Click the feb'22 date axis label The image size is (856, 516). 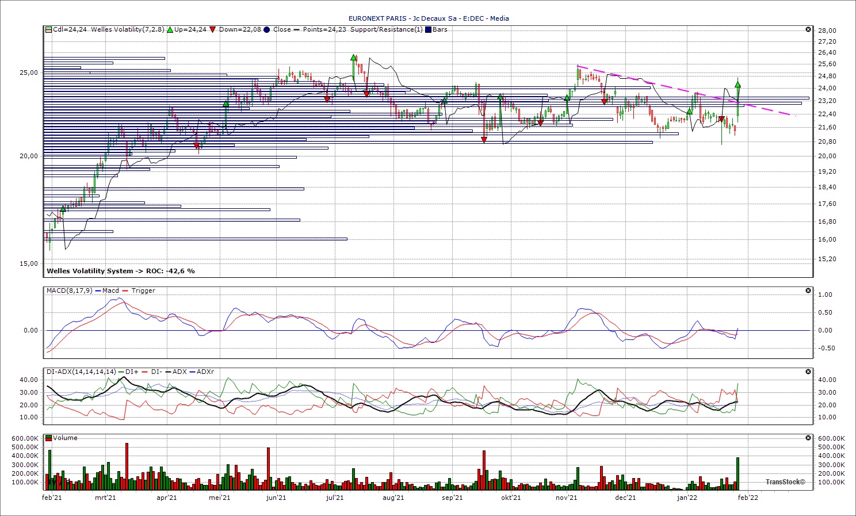[748, 498]
